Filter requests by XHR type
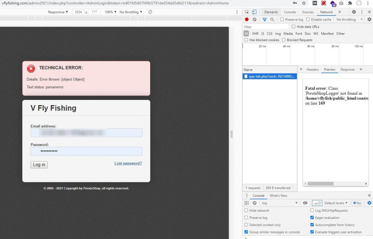373x239 pixels. pyautogui.click(x=255, y=34)
